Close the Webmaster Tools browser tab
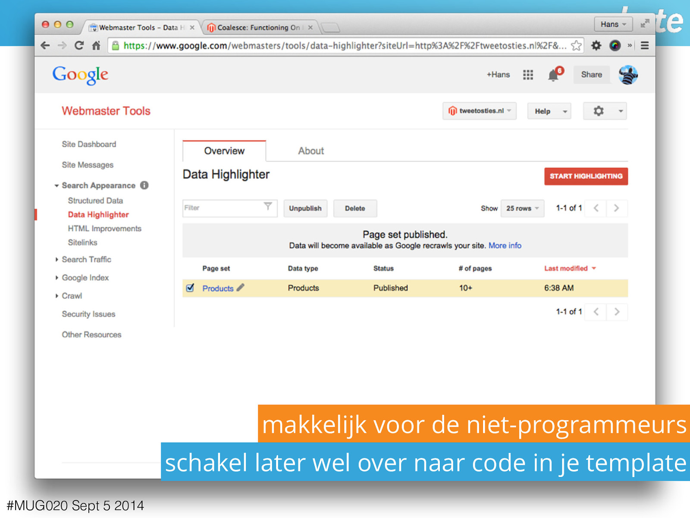The width and height of the screenshot is (690, 518). [192, 28]
